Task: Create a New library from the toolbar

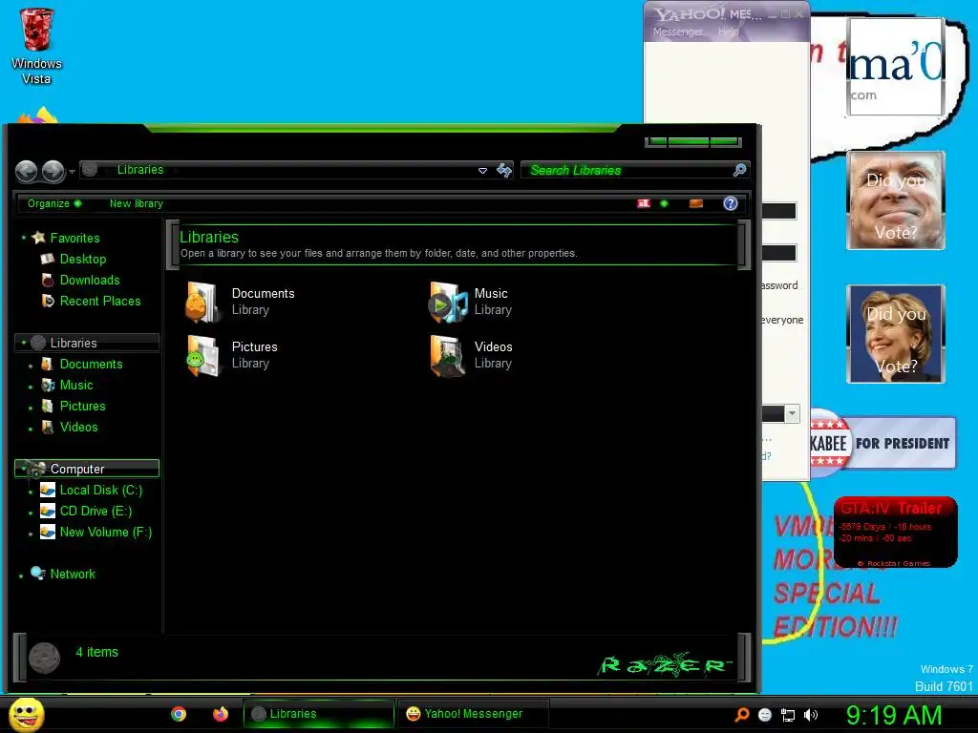Action: [x=136, y=204]
